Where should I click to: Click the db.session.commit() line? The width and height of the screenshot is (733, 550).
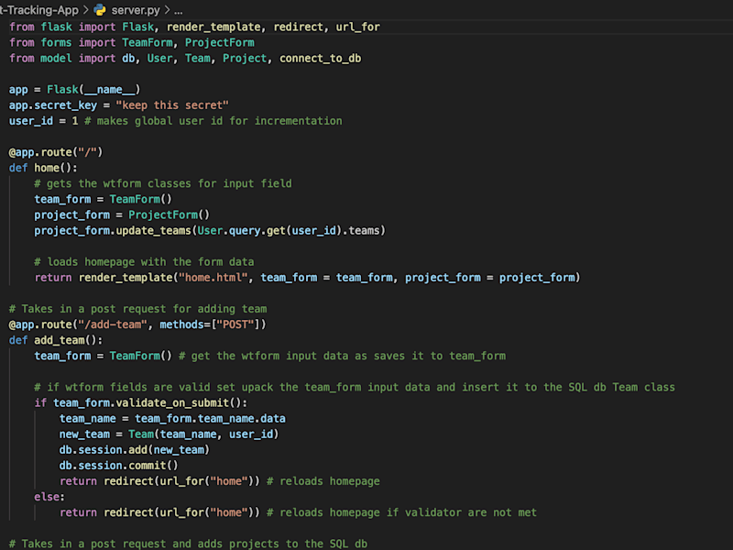pos(118,466)
